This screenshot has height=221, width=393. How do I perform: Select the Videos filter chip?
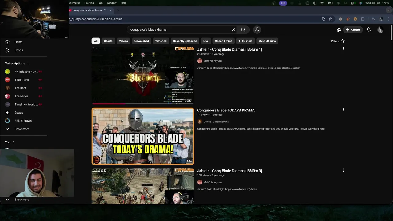tap(123, 41)
